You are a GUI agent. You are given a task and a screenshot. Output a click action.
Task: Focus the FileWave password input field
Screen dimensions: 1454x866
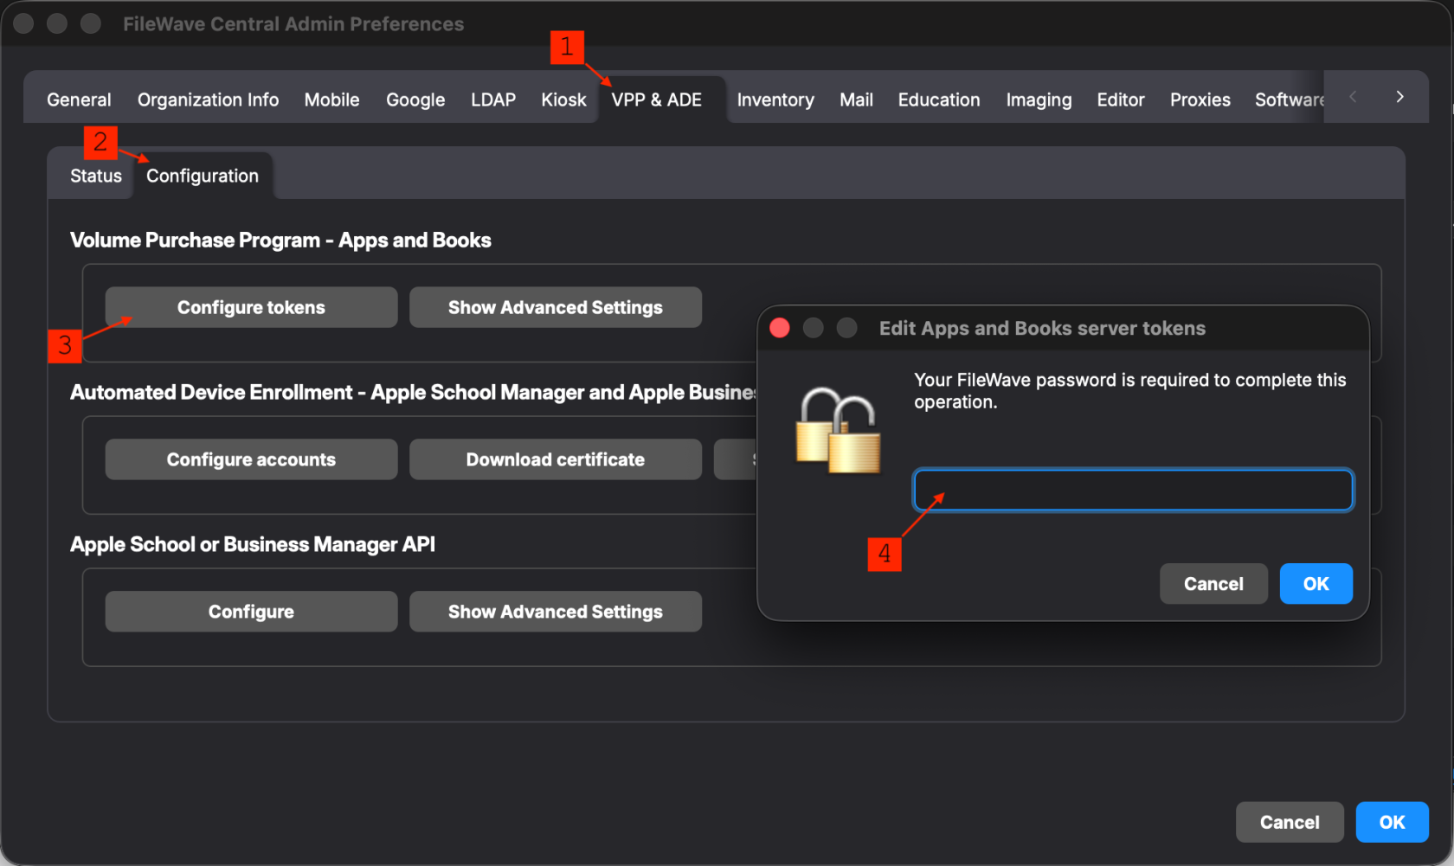(x=1133, y=490)
